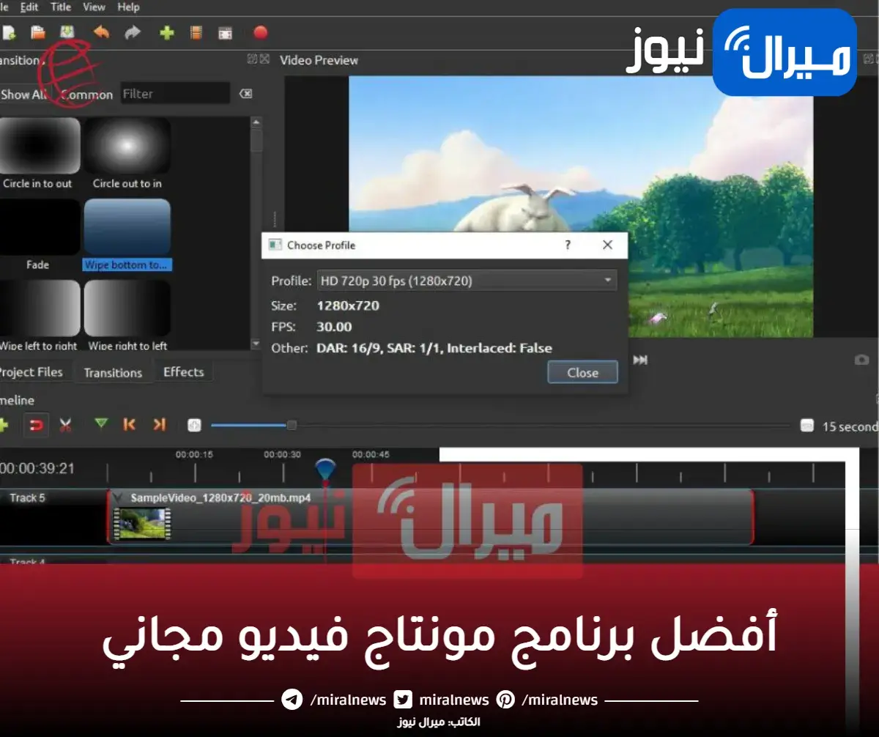
Task: Focus the Filter text field
Action: [175, 94]
